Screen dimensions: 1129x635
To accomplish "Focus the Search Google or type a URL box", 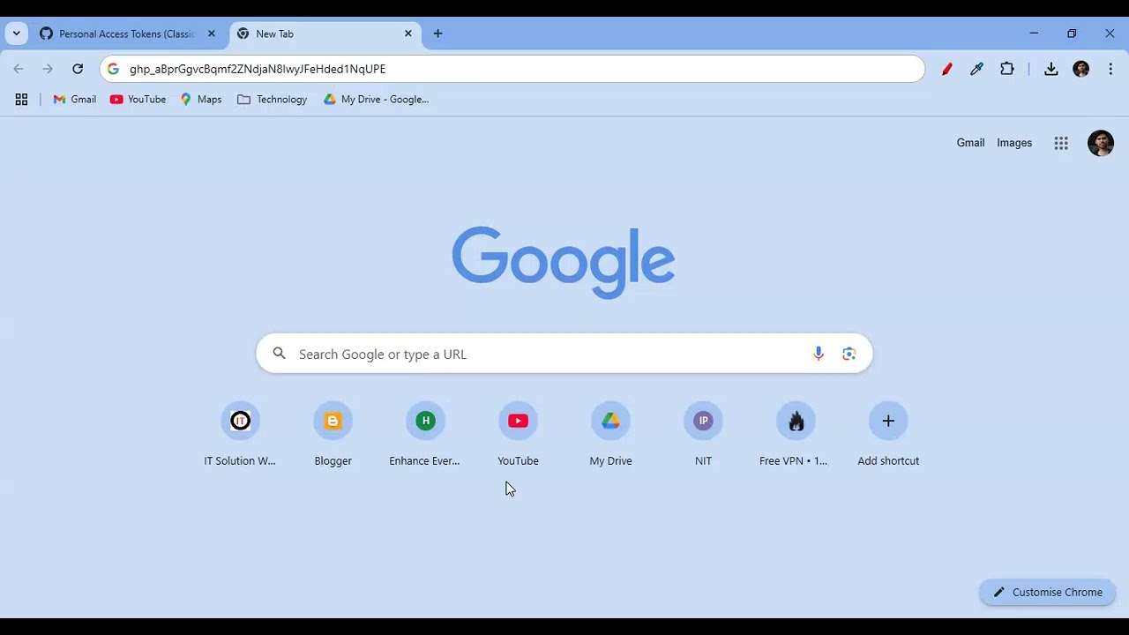I will tap(564, 354).
